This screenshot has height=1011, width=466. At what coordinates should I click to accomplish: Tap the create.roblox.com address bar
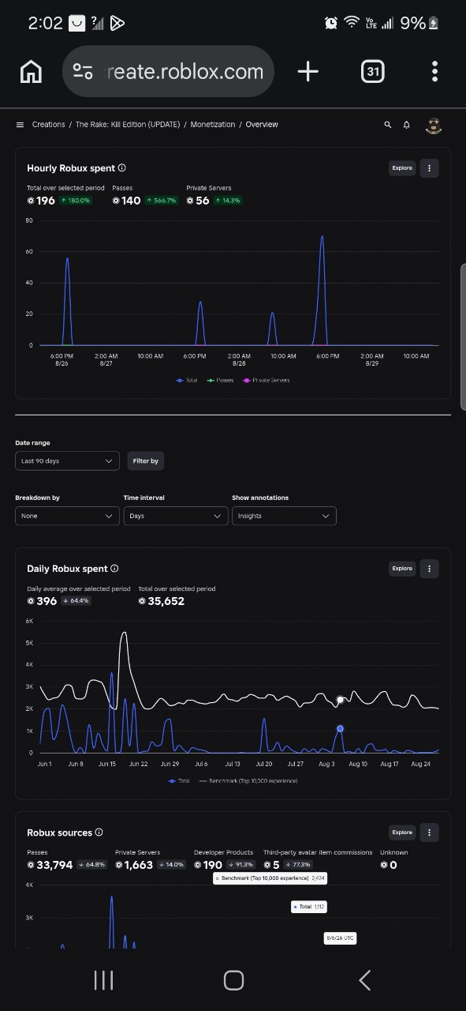[x=168, y=72]
